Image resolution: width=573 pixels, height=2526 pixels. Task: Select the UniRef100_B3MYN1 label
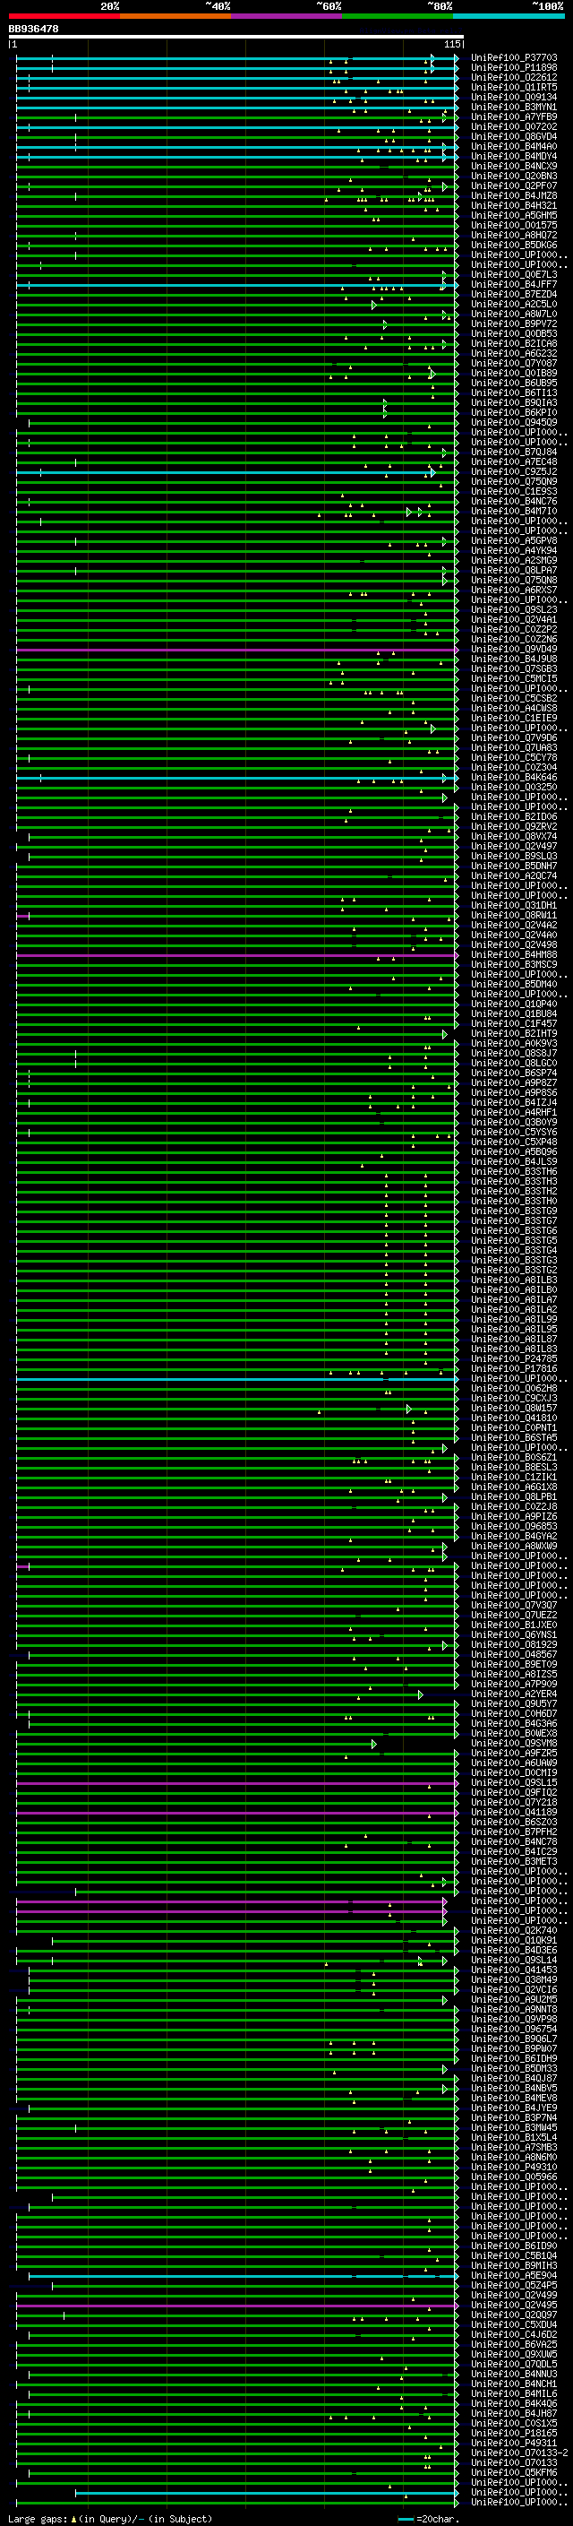514,107
